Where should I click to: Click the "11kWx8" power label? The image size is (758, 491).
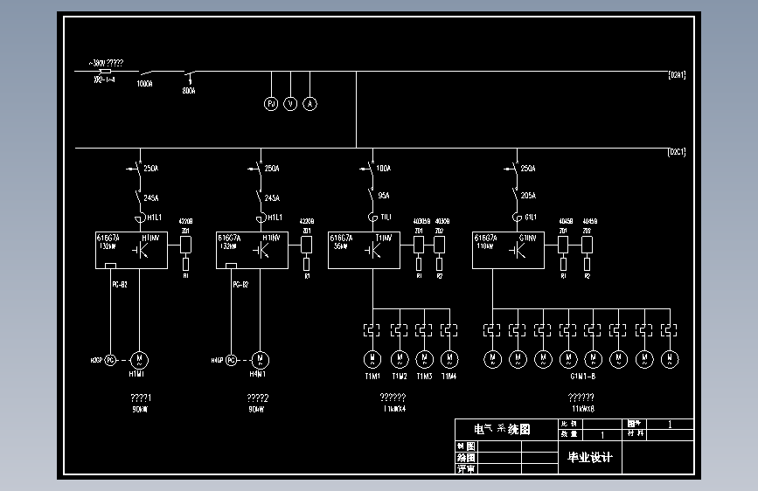[x=583, y=409]
